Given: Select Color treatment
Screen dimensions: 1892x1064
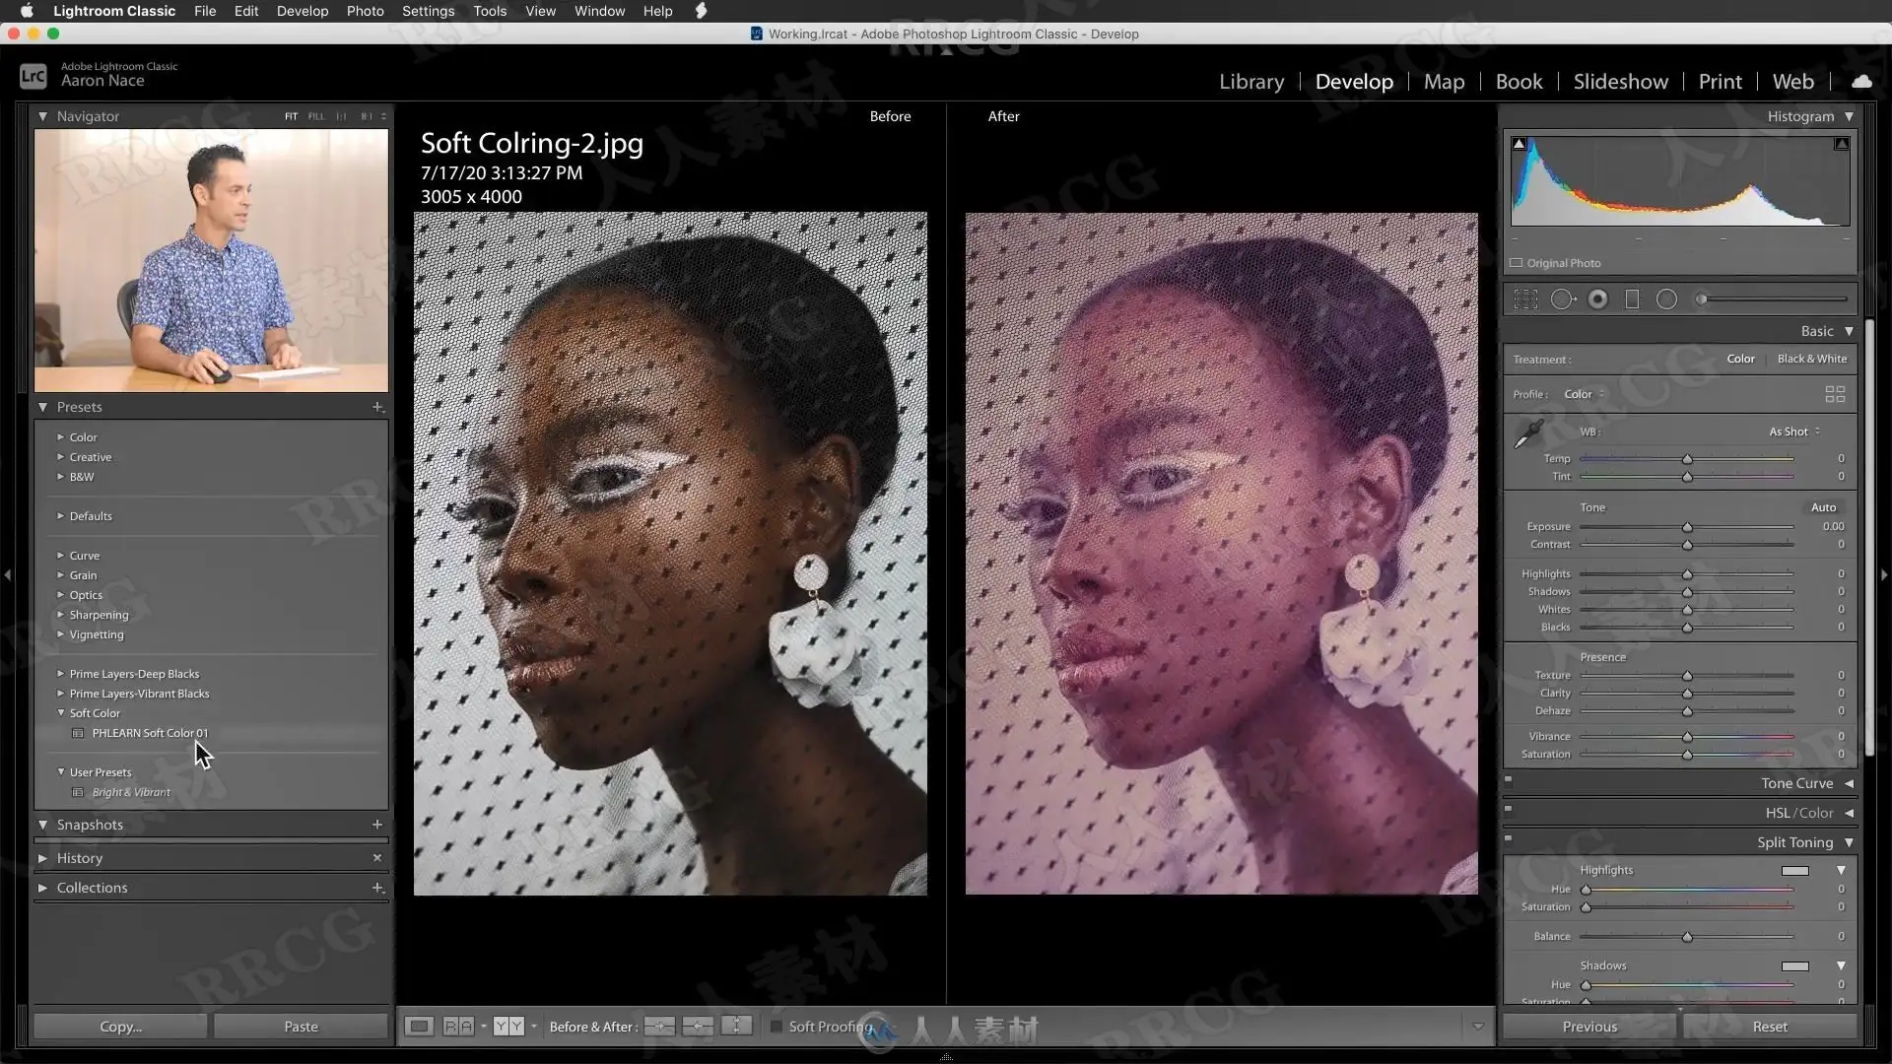Looking at the screenshot, I should click(x=1740, y=359).
